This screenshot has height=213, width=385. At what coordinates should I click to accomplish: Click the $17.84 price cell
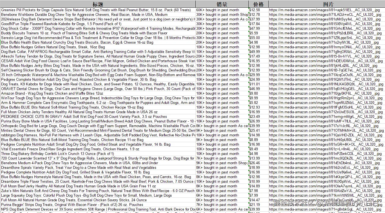point(258,24)
